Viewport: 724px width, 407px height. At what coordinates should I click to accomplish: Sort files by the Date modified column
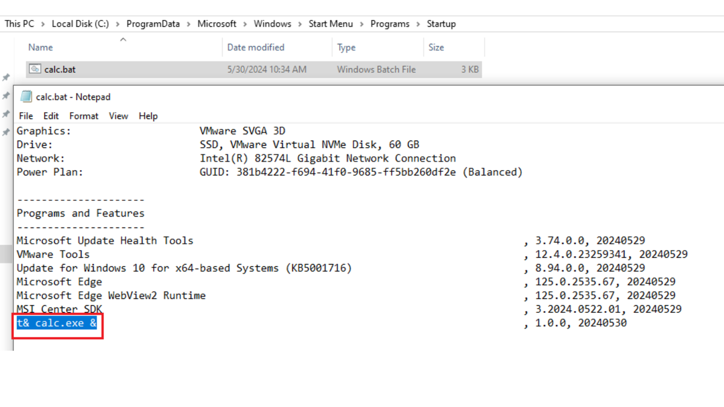coord(255,48)
